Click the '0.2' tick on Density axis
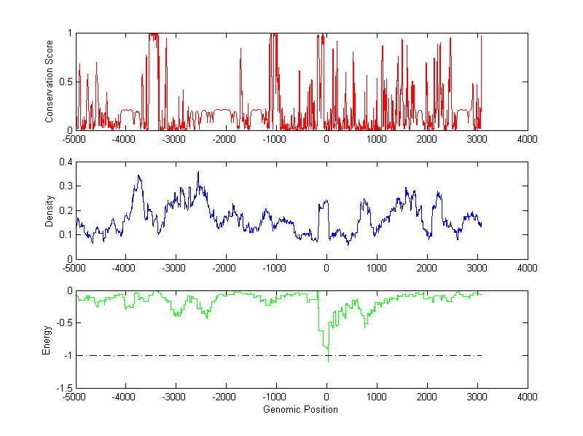The image size is (583, 436). click(x=63, y=210)
